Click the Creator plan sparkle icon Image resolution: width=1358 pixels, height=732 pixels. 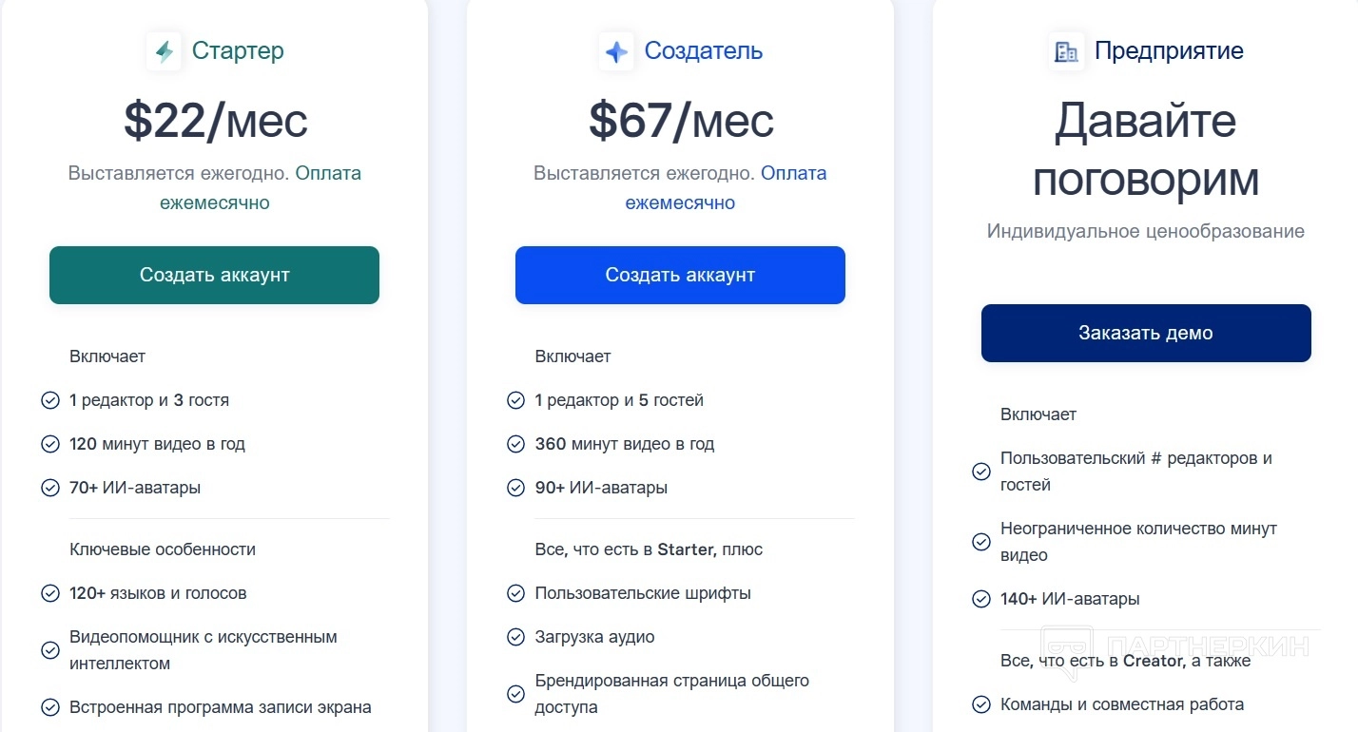(x=616, y=51)
